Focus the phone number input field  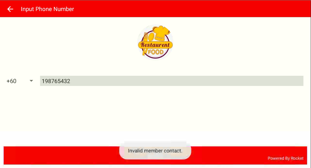click(172, 81)
